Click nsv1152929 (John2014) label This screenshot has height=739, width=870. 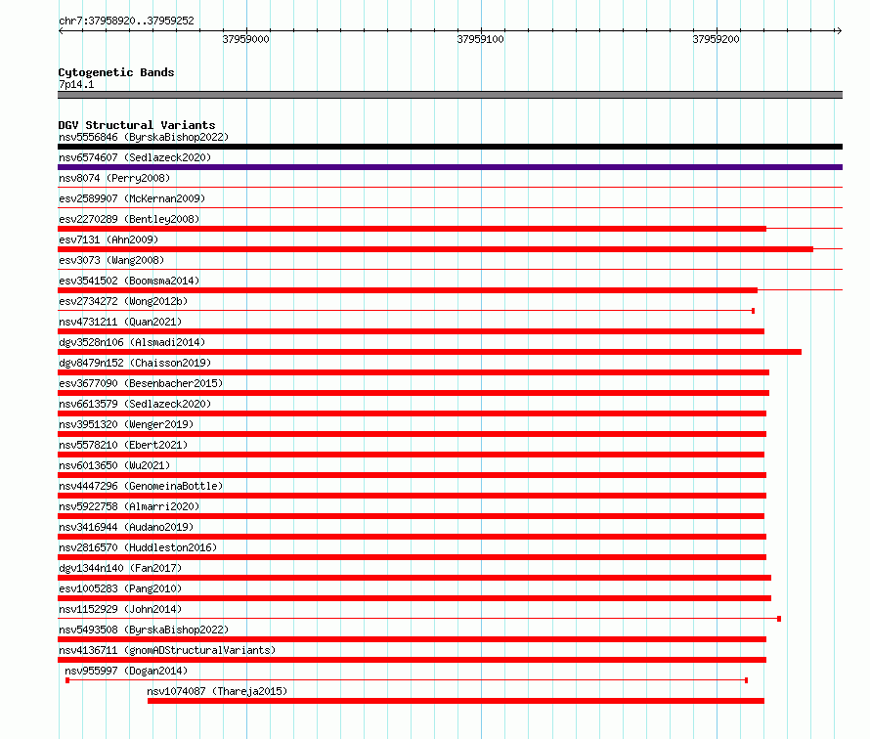[120, 609]
